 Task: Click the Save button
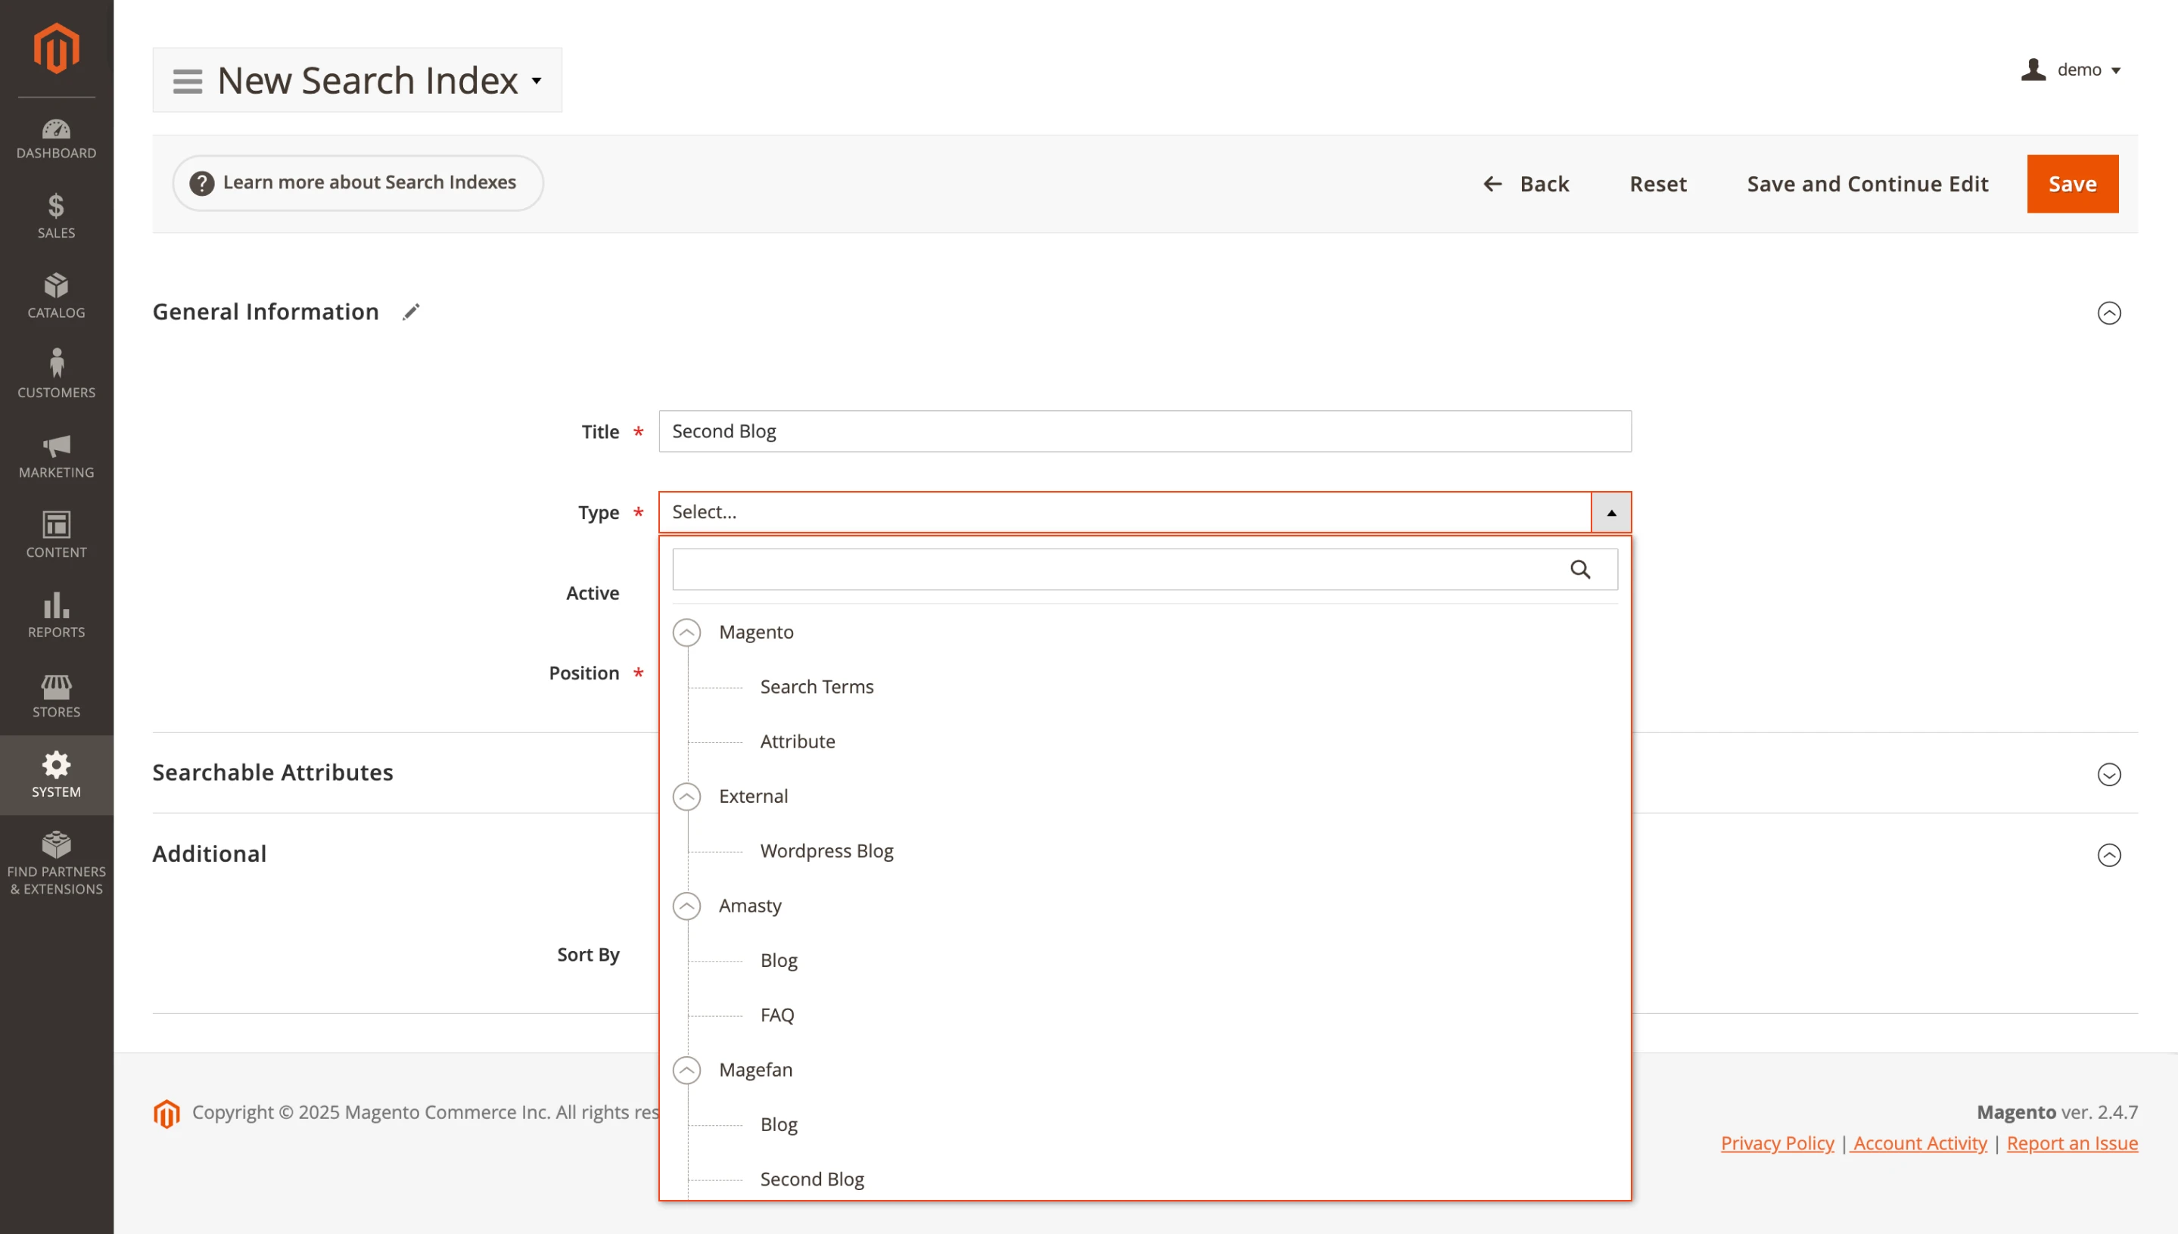click(2072, 183)
